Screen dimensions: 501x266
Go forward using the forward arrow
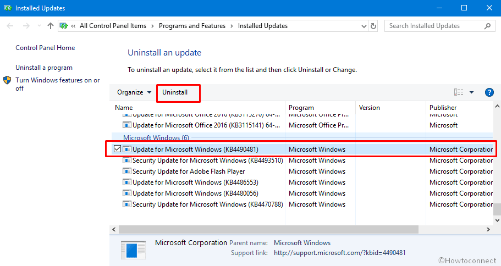tap(26, 26)
